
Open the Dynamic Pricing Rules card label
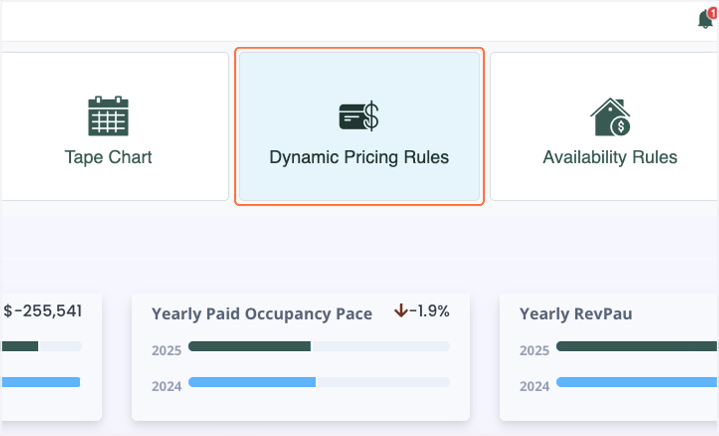pos(359,157)
